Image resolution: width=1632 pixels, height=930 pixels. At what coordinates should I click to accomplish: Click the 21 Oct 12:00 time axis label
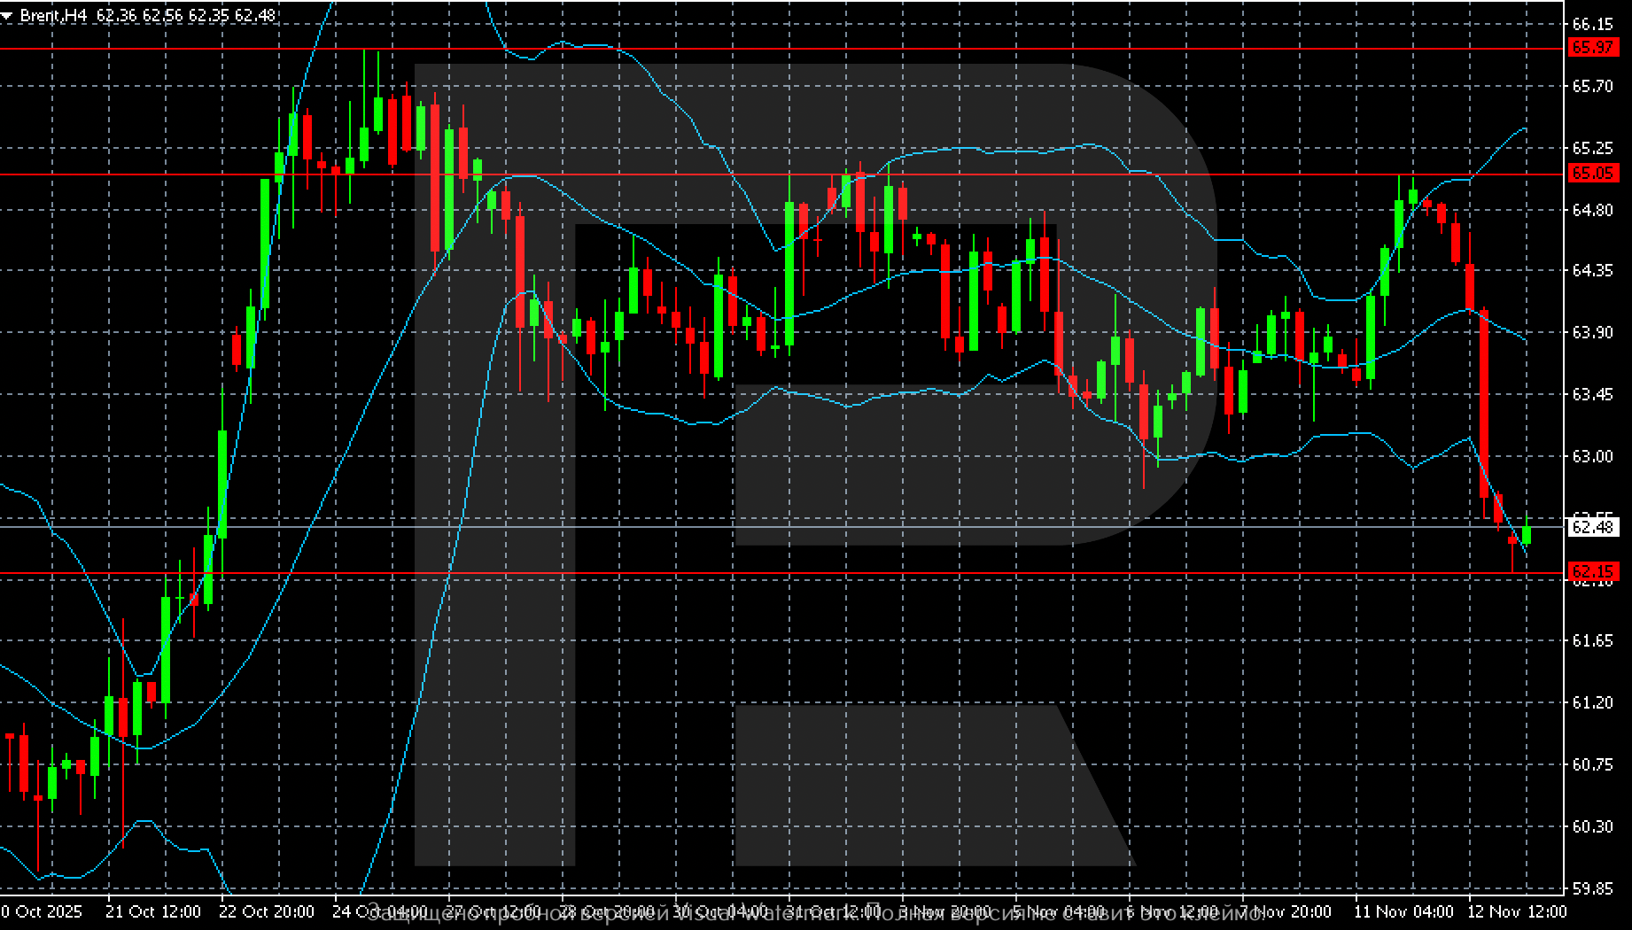point(152,911)
